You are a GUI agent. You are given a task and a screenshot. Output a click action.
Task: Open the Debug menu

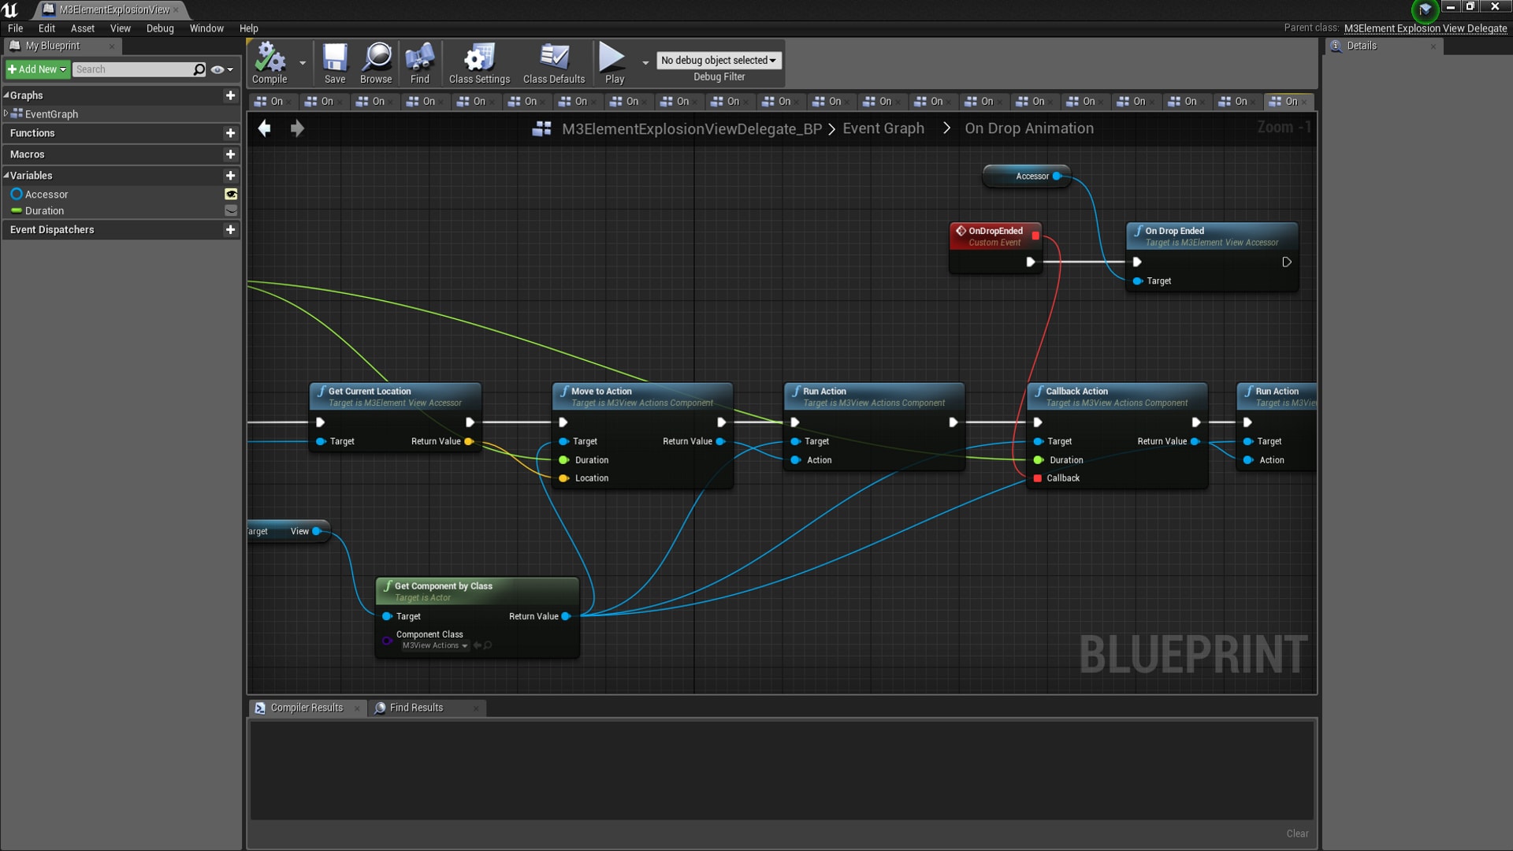[160, 28]
